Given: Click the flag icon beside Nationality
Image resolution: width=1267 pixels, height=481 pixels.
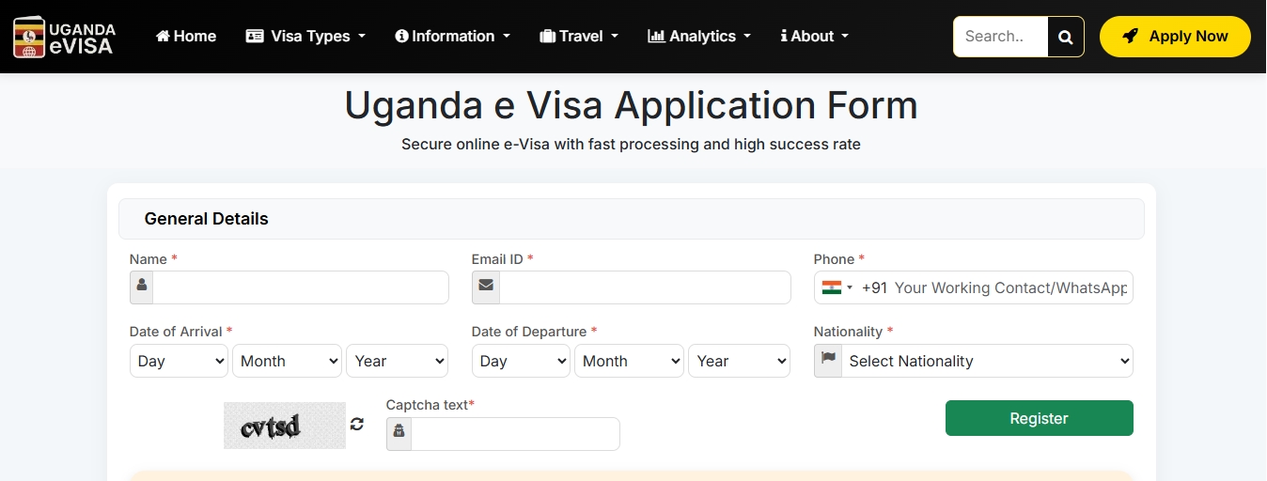Looking at the screenshot, I should pyautogui.click(x=828, y=361).
